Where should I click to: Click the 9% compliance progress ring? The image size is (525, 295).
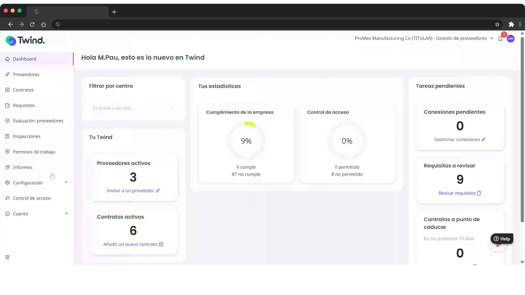[x=246, y=141]
